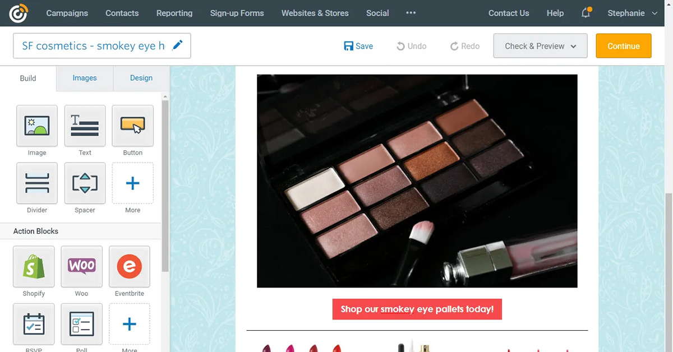Image resolution: width=673 pixels, height=352 pixels.
Task: Show more navigation items via ellipsis
Action: click(x=411, y=13)
